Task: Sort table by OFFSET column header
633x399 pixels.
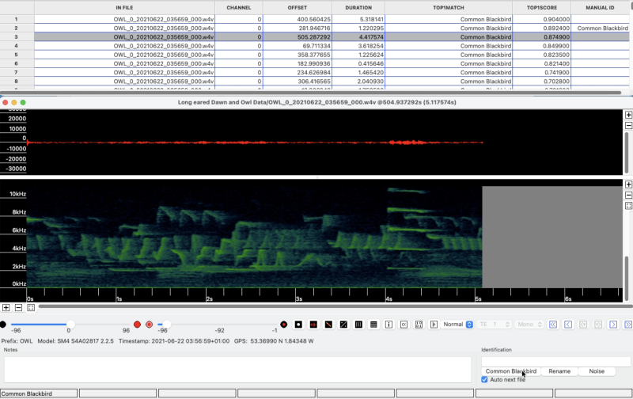Action: pyautogui.click(x=298, y=8)
